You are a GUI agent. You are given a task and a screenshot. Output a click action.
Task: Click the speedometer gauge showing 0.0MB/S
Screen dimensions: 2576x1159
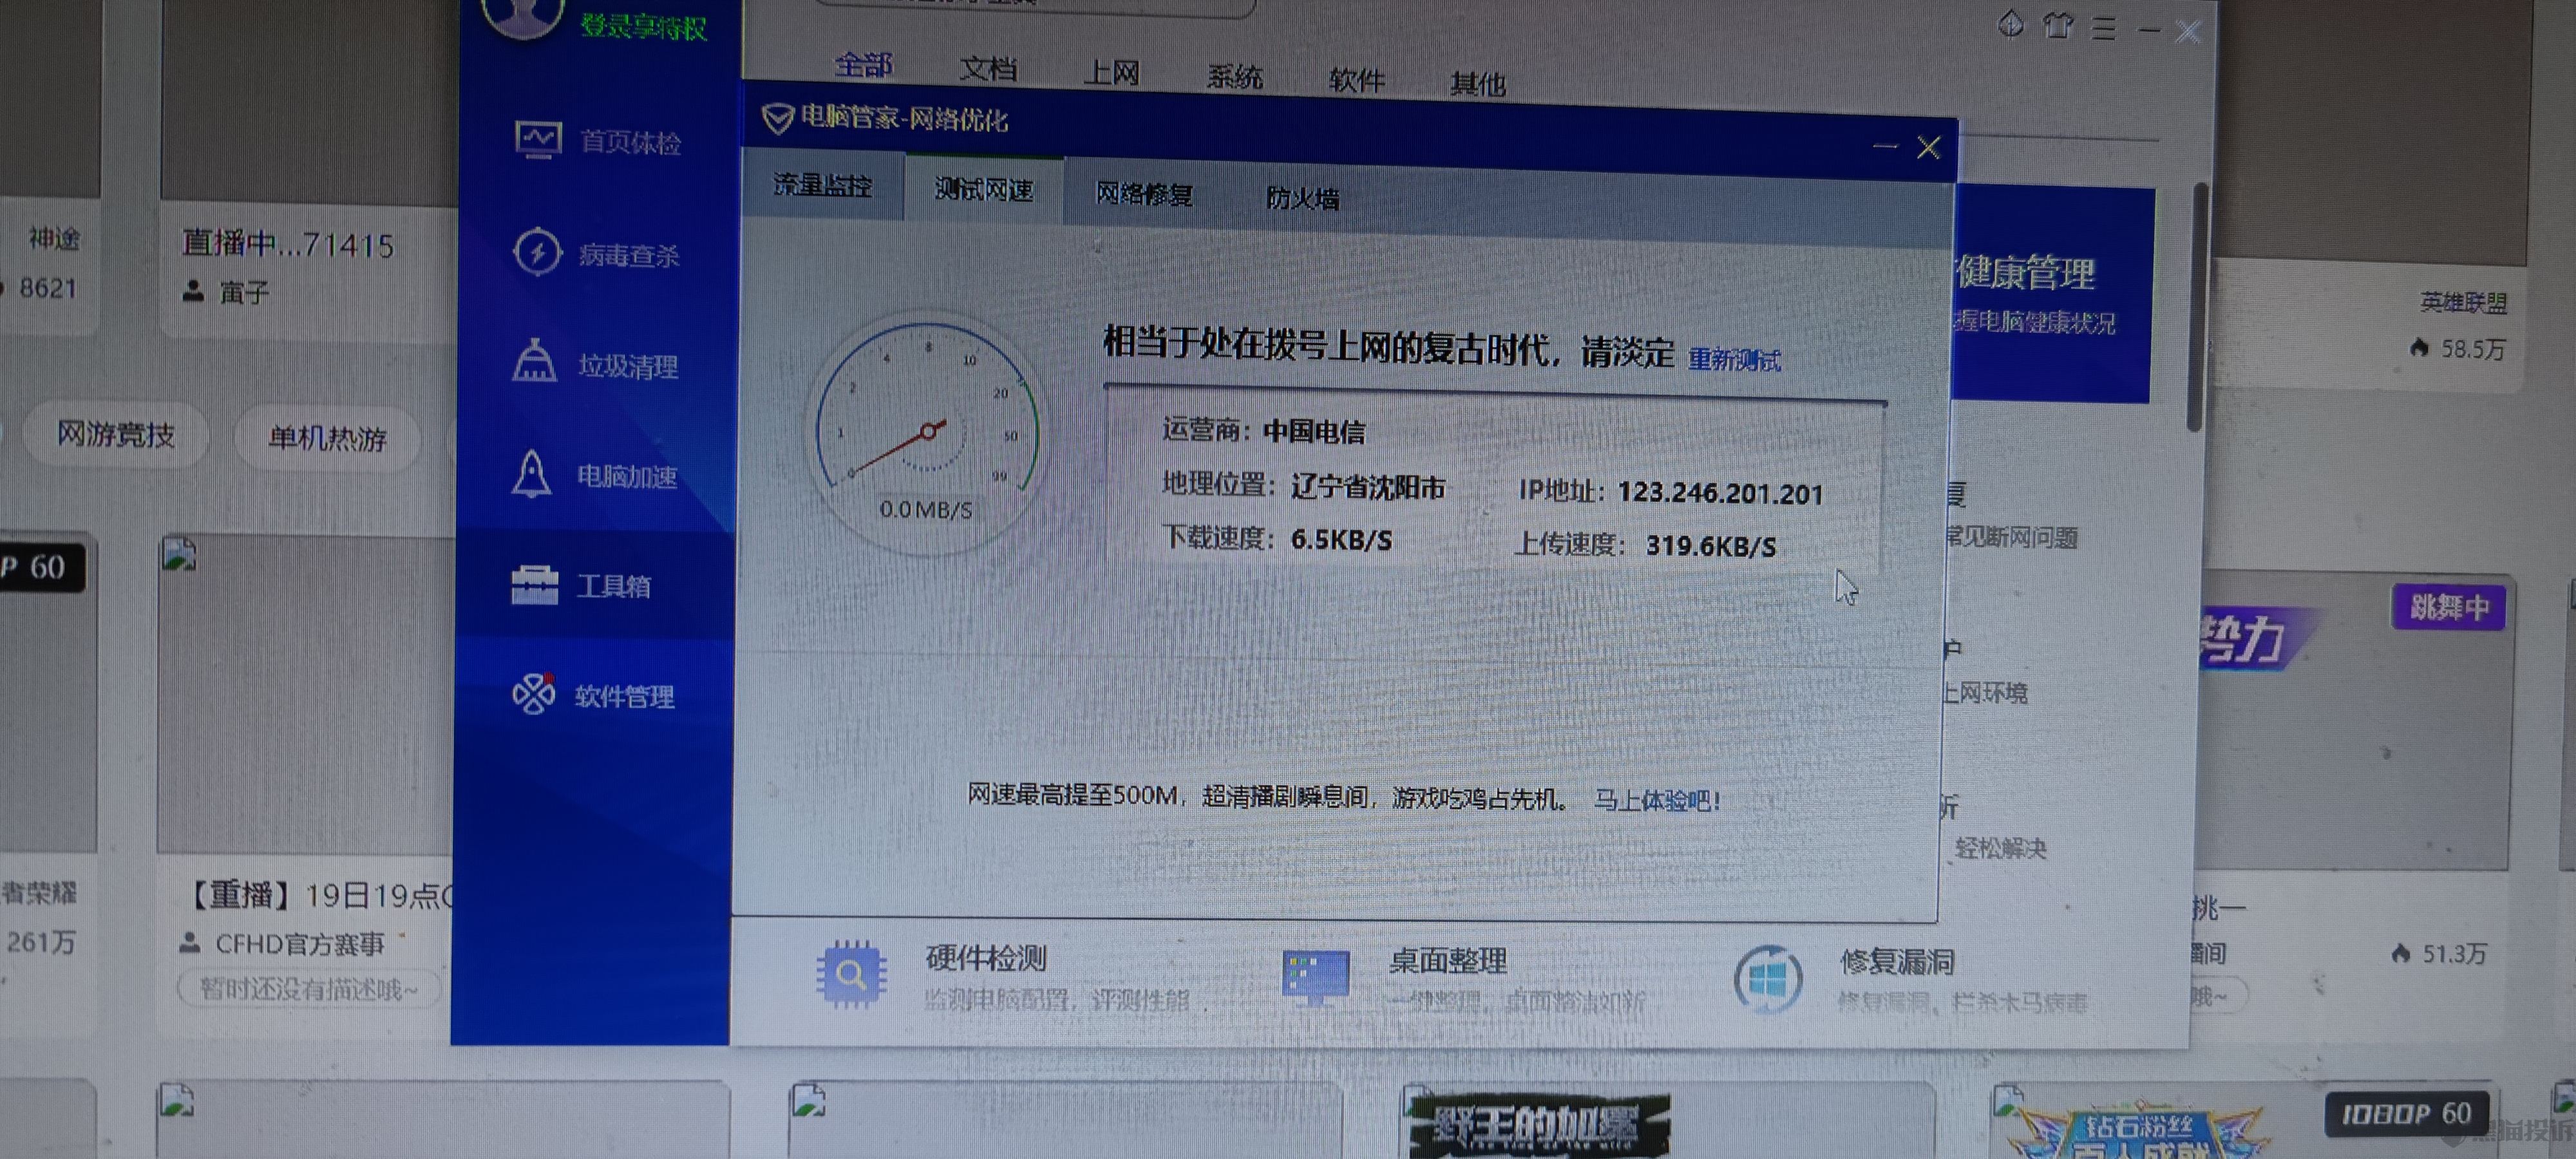927,433
